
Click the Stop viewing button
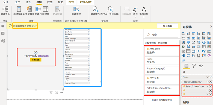tap(168, 26)
